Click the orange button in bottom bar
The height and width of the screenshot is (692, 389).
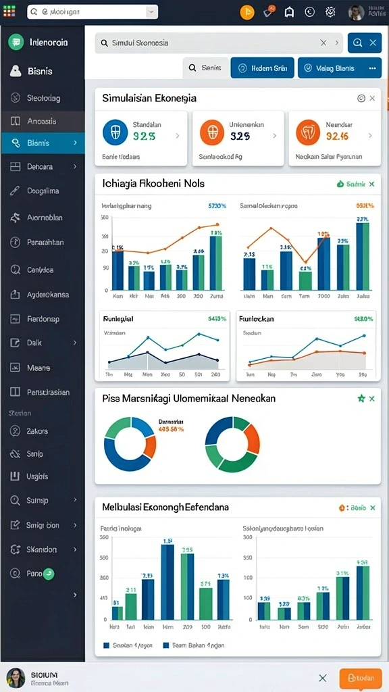(361, 678)
